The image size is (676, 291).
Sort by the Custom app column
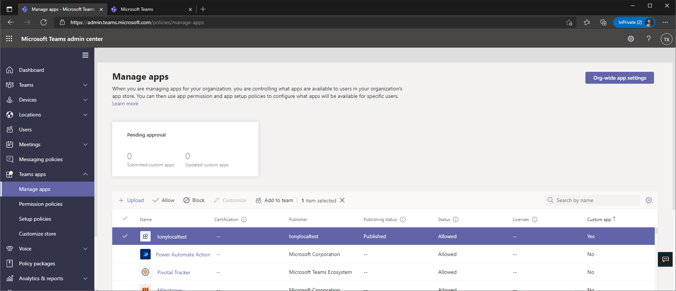601,220
